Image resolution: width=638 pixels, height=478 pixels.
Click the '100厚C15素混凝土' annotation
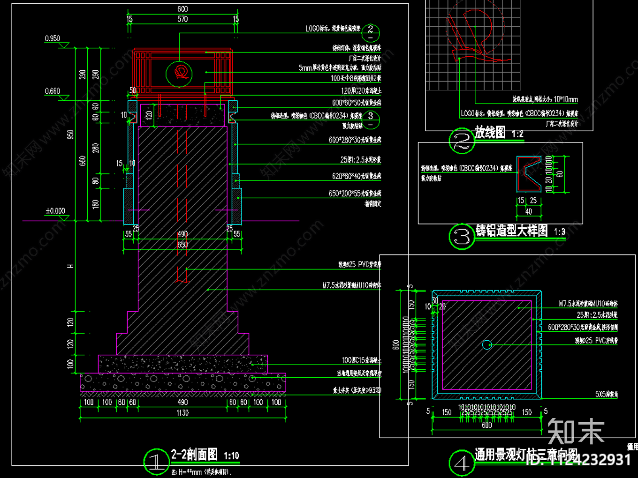point(361,360)
